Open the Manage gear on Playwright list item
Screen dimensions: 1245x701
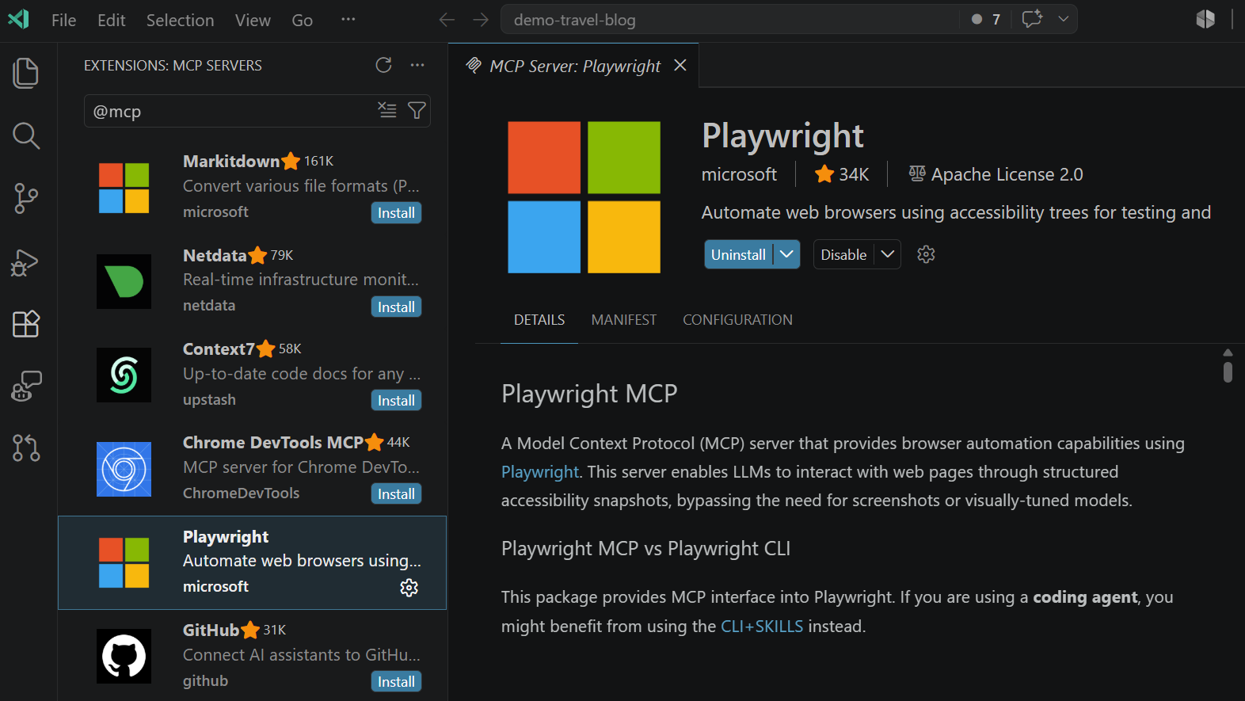click(x=409, y=588)
